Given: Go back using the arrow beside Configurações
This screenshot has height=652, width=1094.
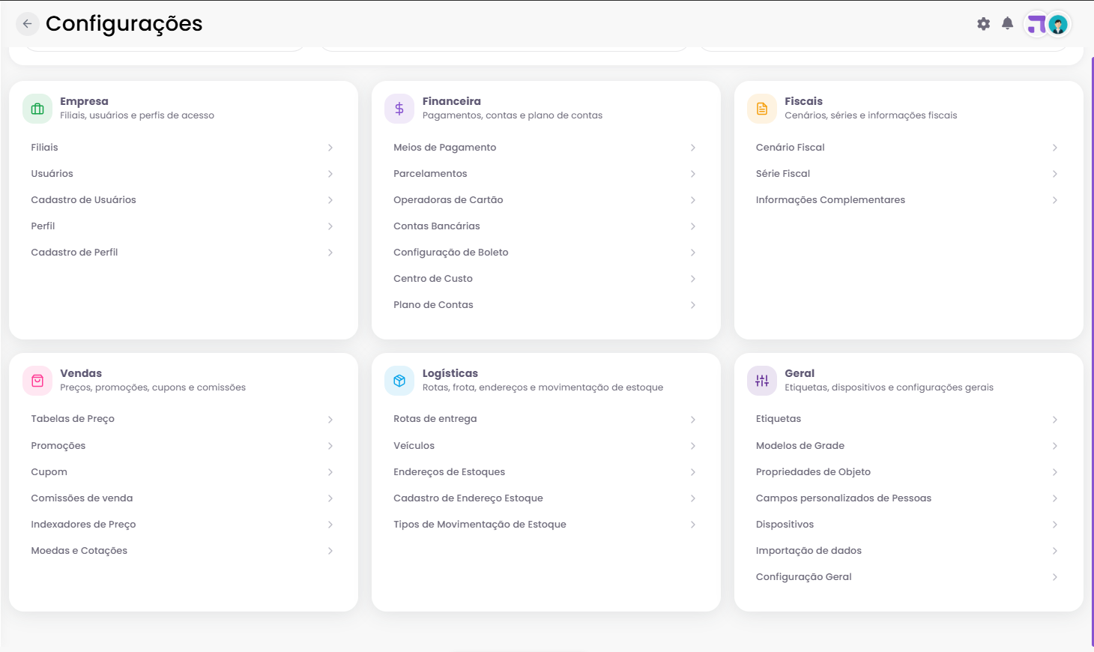Looking at the screenshot, I should [x=27, y=24].
